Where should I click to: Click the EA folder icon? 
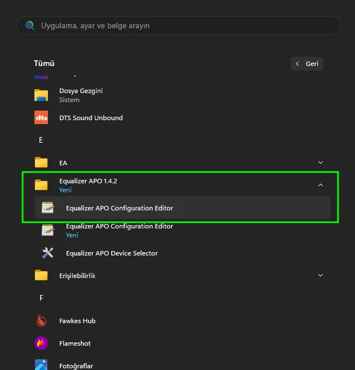pyautogui.click(x=41, y=162)
